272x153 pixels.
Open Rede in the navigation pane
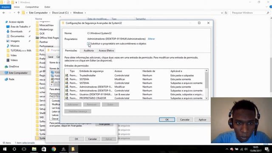coord(11,79)
